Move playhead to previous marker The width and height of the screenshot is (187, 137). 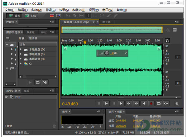(121, 103)
